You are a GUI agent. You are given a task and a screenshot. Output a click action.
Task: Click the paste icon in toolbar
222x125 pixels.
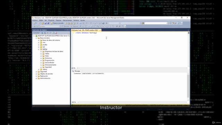(x=83, y=23)
